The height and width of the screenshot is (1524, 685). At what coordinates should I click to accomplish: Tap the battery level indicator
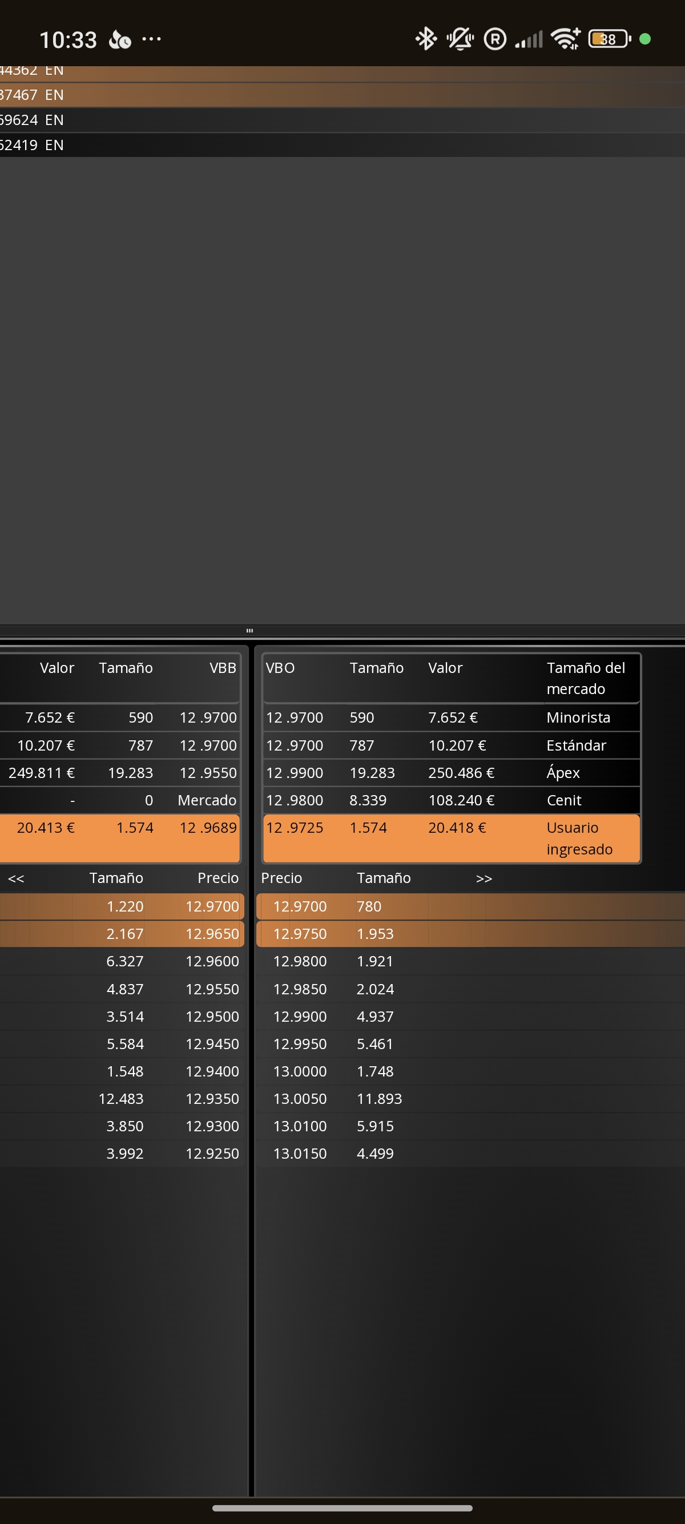click(609, 39)
